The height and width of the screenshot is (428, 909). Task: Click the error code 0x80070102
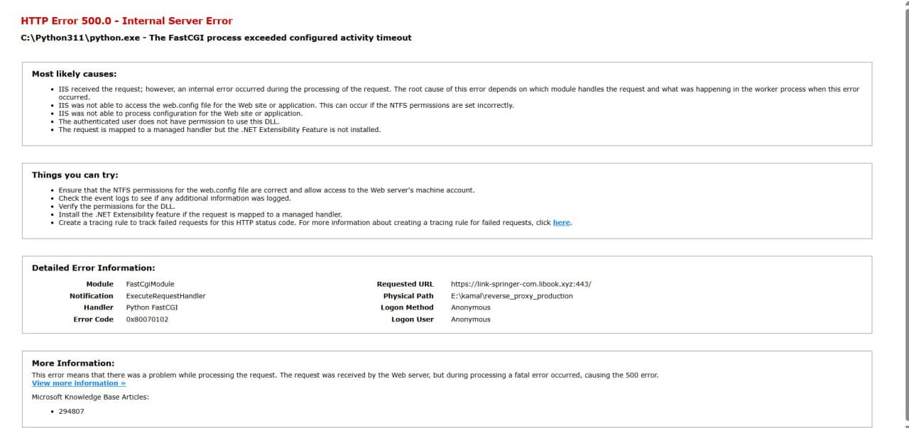tap(147, 319)
